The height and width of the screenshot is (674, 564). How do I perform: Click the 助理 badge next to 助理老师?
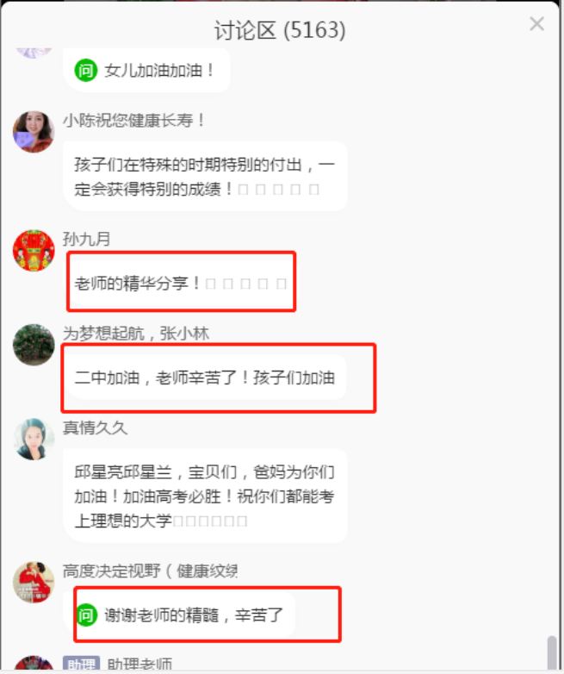81,664
